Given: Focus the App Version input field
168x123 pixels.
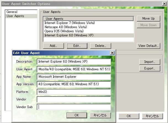Looking at the screenshot, I should [x=74, y=84].
